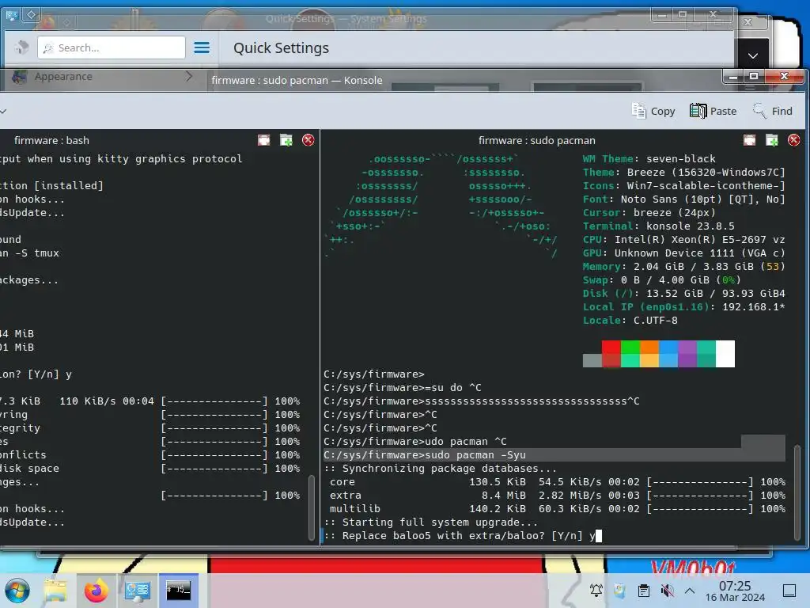Screen dimensions: 810x608
Task: Click the '[Y/n] y' prompt in bash pane
Action: pyautogui.click(x=36, y=374)
